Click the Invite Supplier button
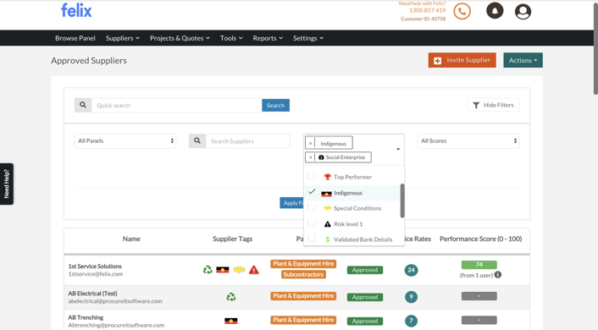 click(x=462, y=60)
